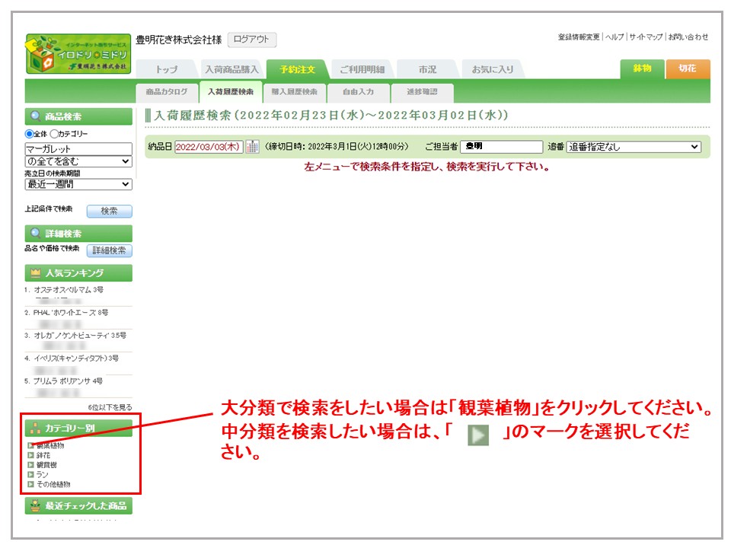The image size is (731, 548).
Task: Open the 最近一週間 period dropdown
Action: point(78,184)
